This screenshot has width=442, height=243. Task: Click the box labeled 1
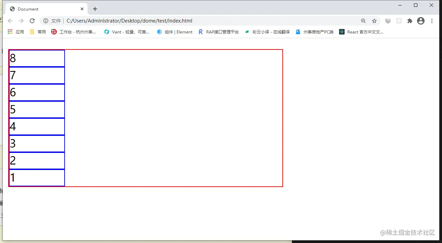[x=37, y=178]
